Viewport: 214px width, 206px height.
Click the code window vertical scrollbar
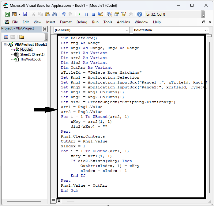[209, 118]
